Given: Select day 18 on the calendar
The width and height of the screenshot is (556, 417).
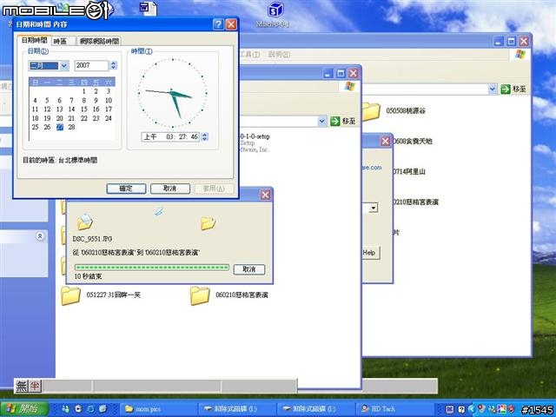Looking at the screenshot, I should pos(35,118).
